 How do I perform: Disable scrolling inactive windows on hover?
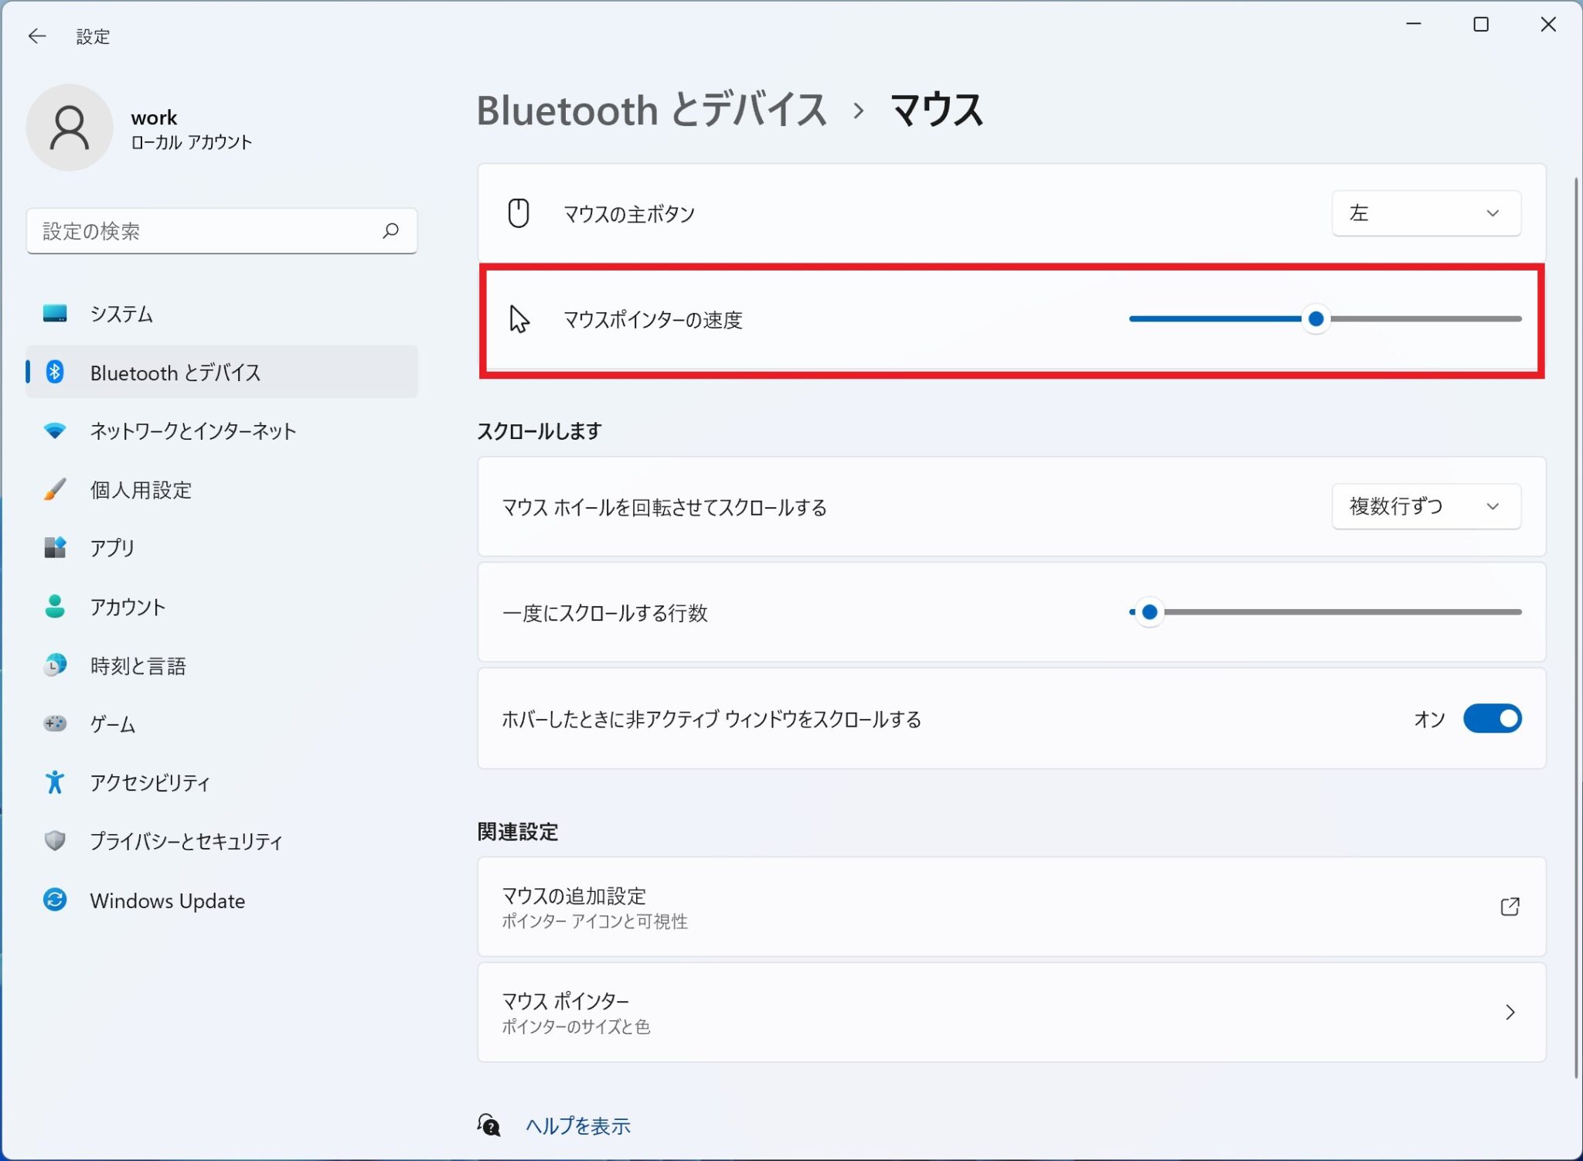click(1491, 719)
